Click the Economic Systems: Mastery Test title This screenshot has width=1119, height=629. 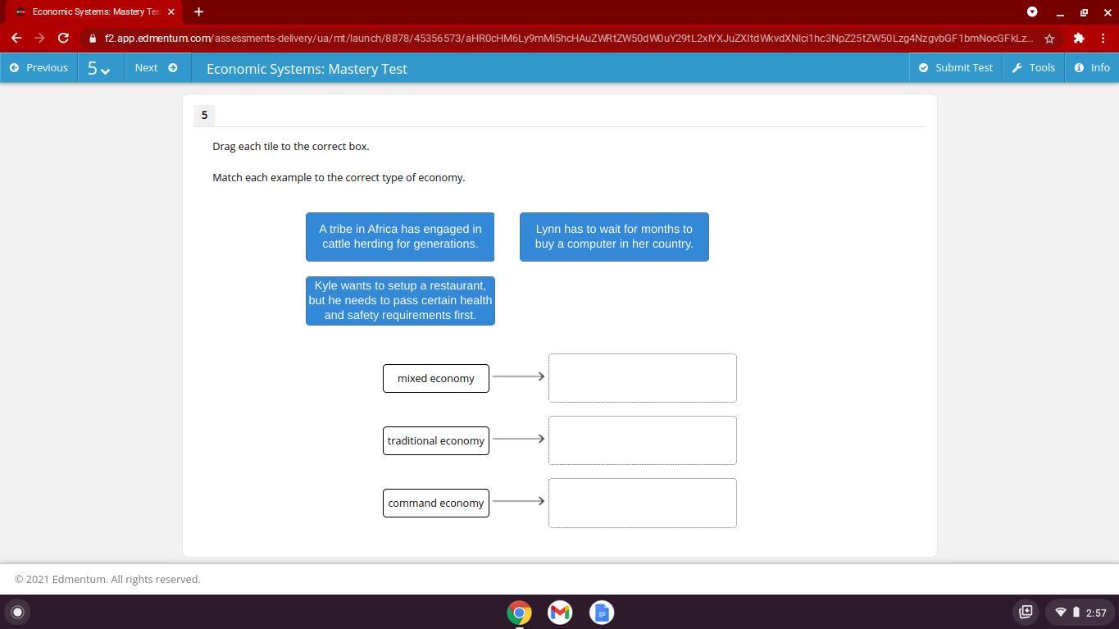coord(307,69)
